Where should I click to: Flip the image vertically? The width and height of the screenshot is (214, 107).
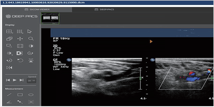click(31, 60)
